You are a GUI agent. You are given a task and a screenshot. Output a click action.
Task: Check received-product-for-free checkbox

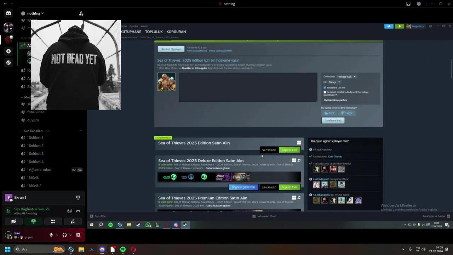[325, 92]
